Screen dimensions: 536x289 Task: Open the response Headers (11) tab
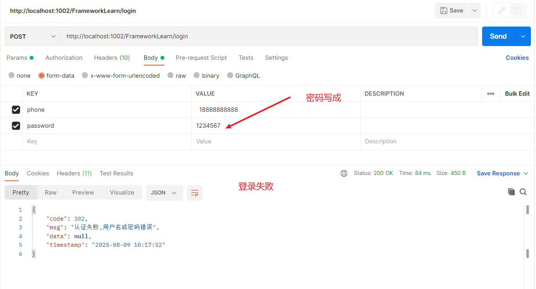74,173
